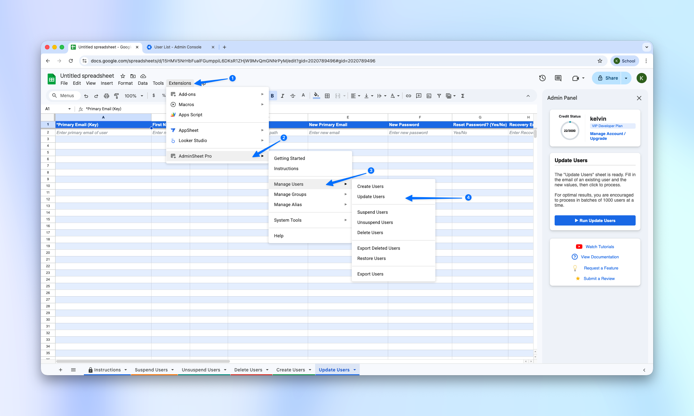Click the Run Update Users button

pyautogui.click(x=595, y=220)
